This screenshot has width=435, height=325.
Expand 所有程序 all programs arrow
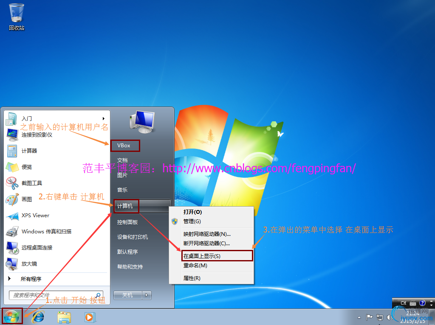[x=9, y=279]
